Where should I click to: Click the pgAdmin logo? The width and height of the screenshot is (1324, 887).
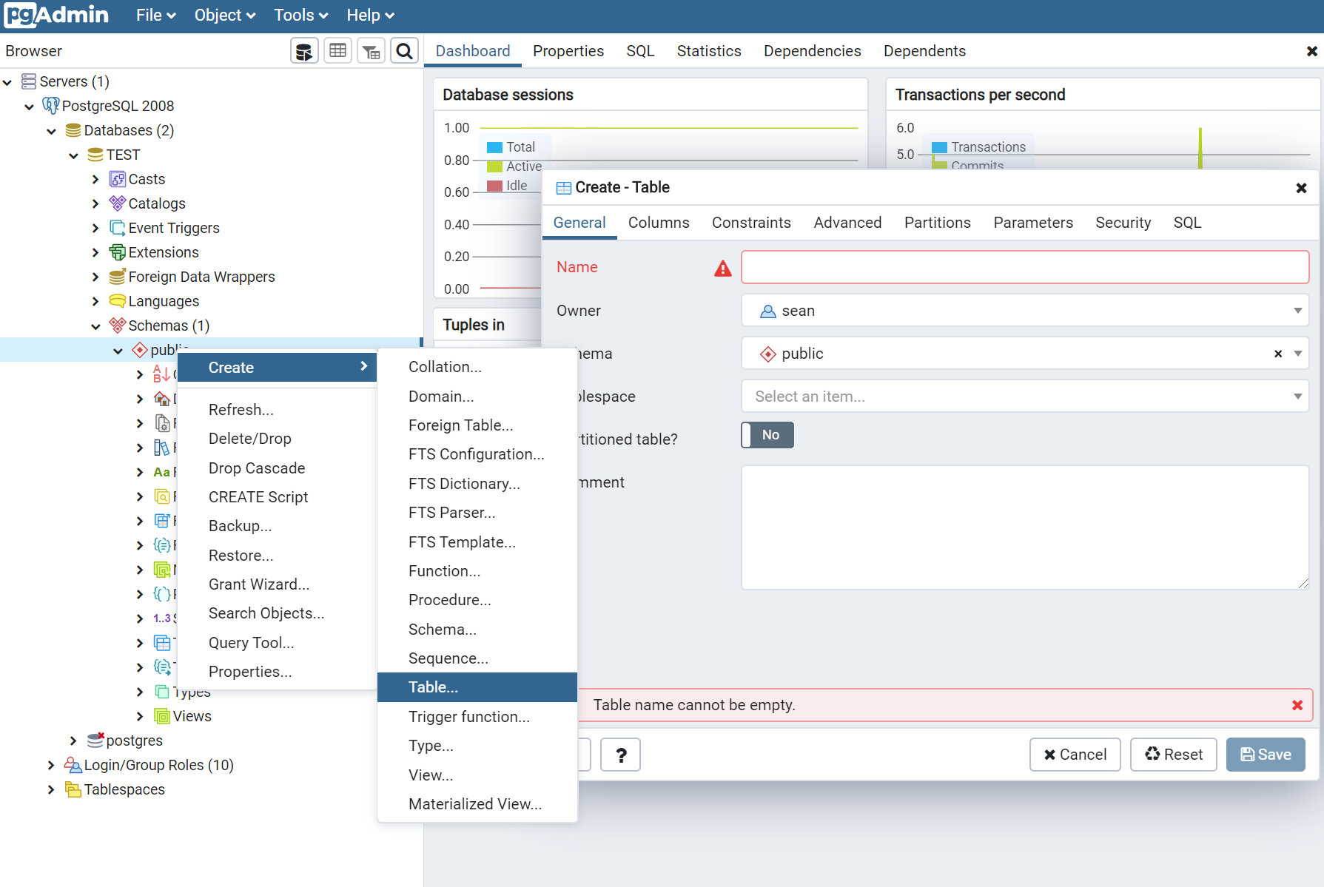click(x=56, y=15)
